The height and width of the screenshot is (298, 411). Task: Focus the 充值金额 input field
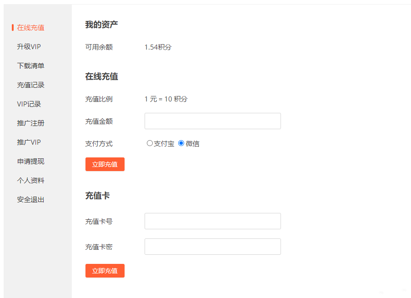[212, 121]
